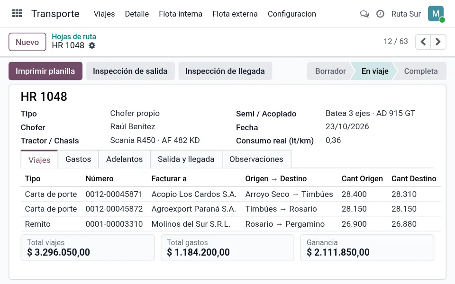The width and height of the screenshot is (455, 284).
Task: Click Inspección de salida button
Action: 130,71
